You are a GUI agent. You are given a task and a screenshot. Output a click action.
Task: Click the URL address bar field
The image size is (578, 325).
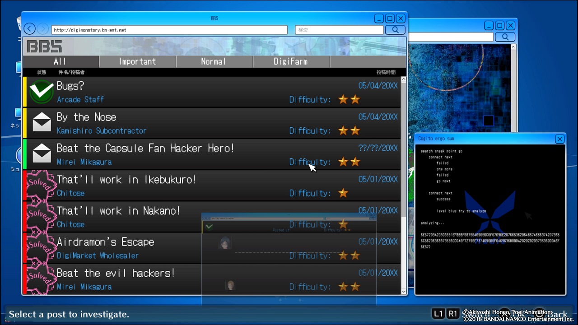point(169,30)
